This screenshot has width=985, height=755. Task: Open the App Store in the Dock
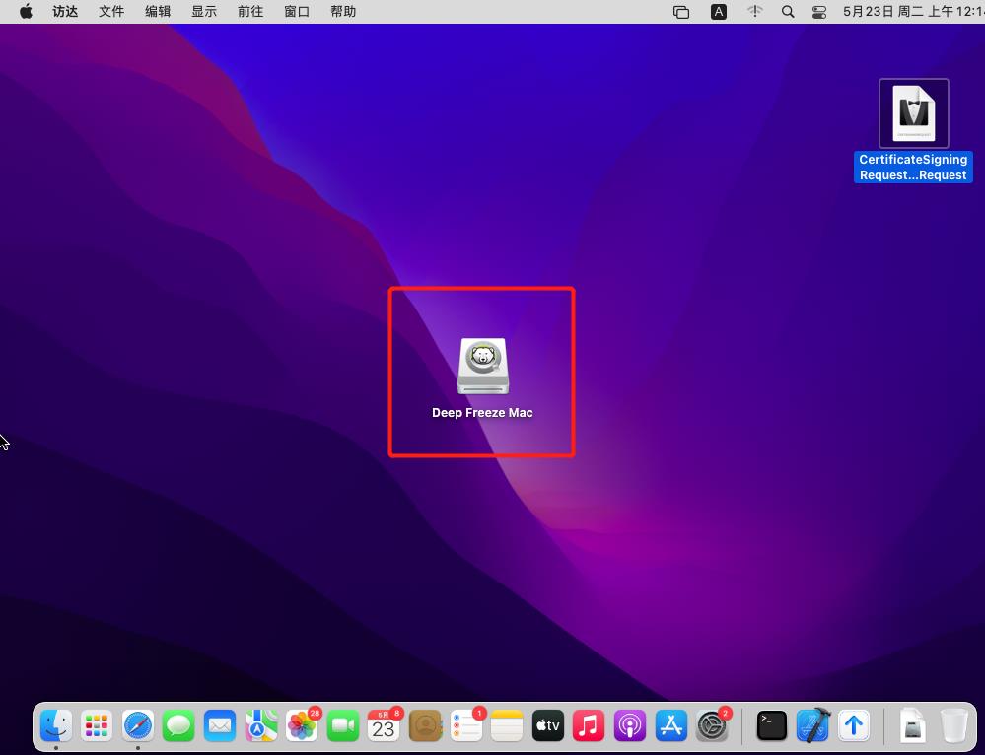pos(670,726)
